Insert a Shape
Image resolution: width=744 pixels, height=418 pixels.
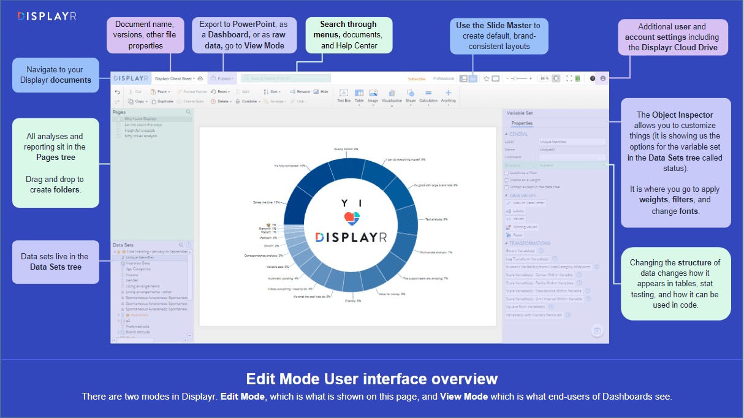pos(411,95)
